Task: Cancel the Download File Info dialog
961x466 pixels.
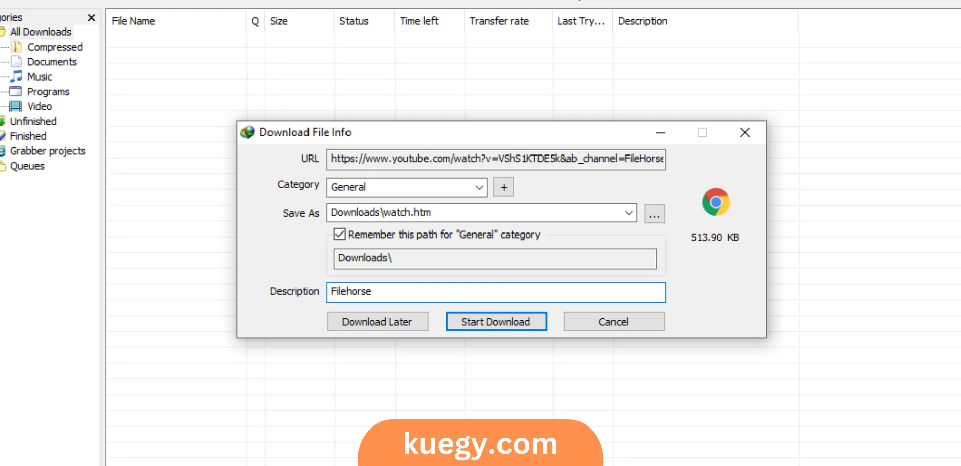Action: tap(614, 322)
